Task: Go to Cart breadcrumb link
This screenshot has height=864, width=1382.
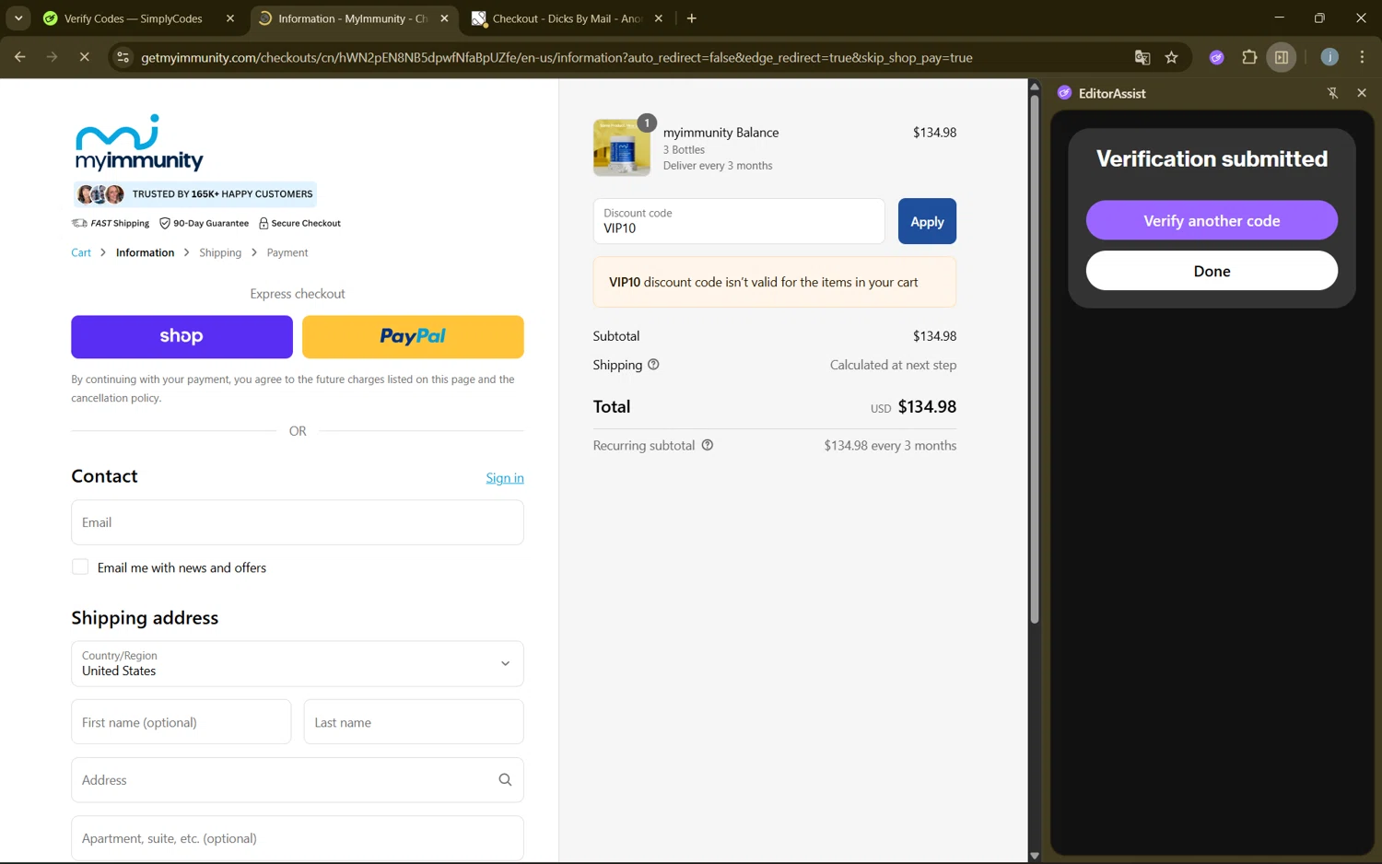Action: click(81, 252)
